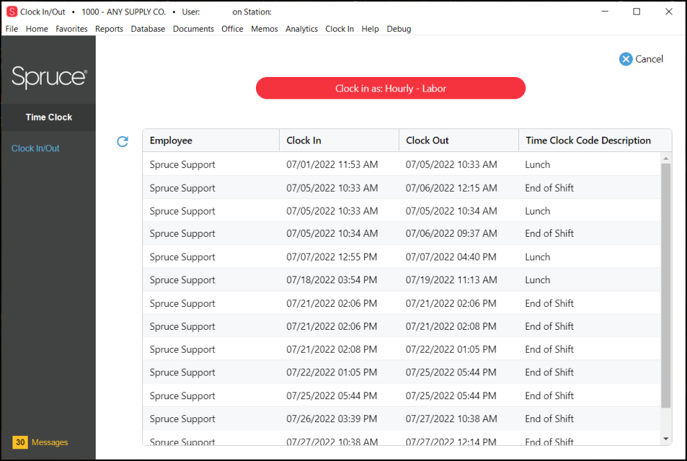The width and height of the screenshot is (687, 461).
Task: Open the Home menu
Action: click(x=37, y=29)
